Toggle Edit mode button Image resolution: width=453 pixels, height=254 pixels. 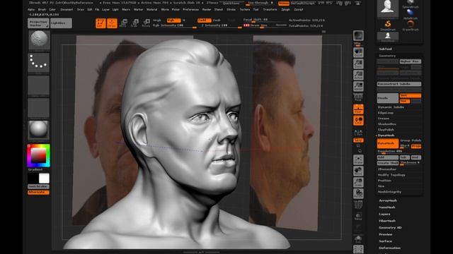click(x=101, y=23)
